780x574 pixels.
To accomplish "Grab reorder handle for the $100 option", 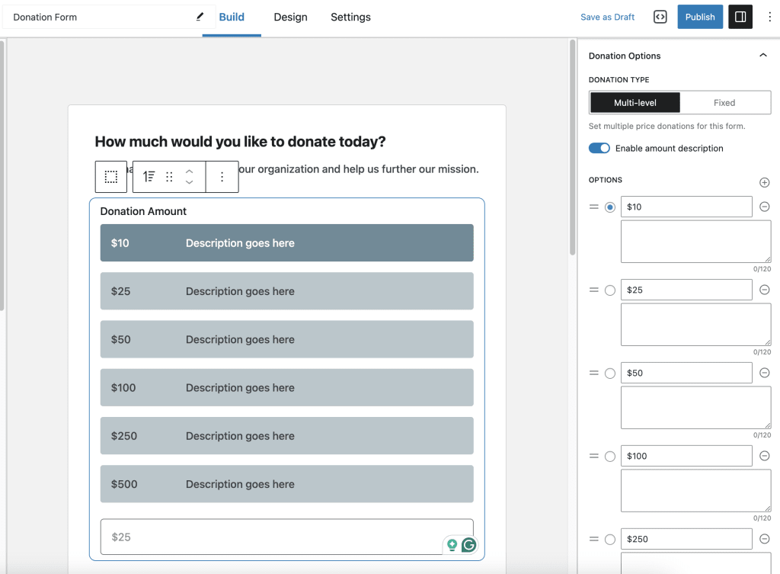I will (594, 456).
